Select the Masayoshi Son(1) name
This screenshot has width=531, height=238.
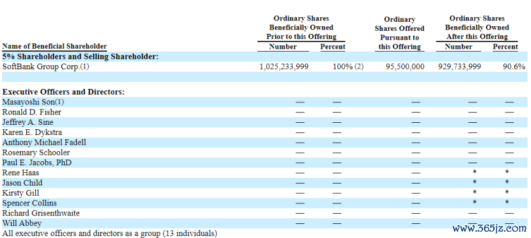33,102
